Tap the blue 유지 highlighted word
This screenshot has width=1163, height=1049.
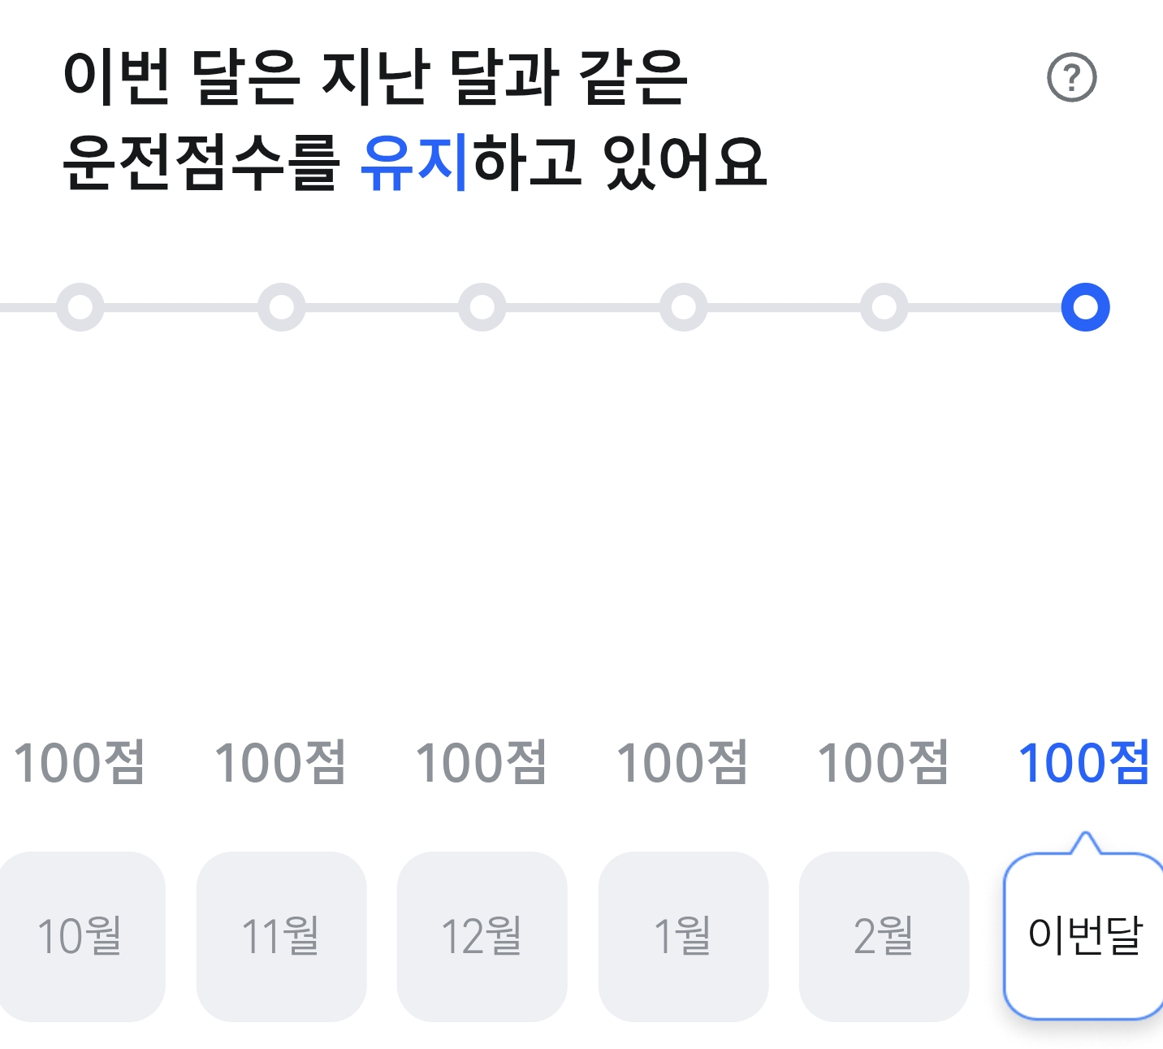pos(414,163)
